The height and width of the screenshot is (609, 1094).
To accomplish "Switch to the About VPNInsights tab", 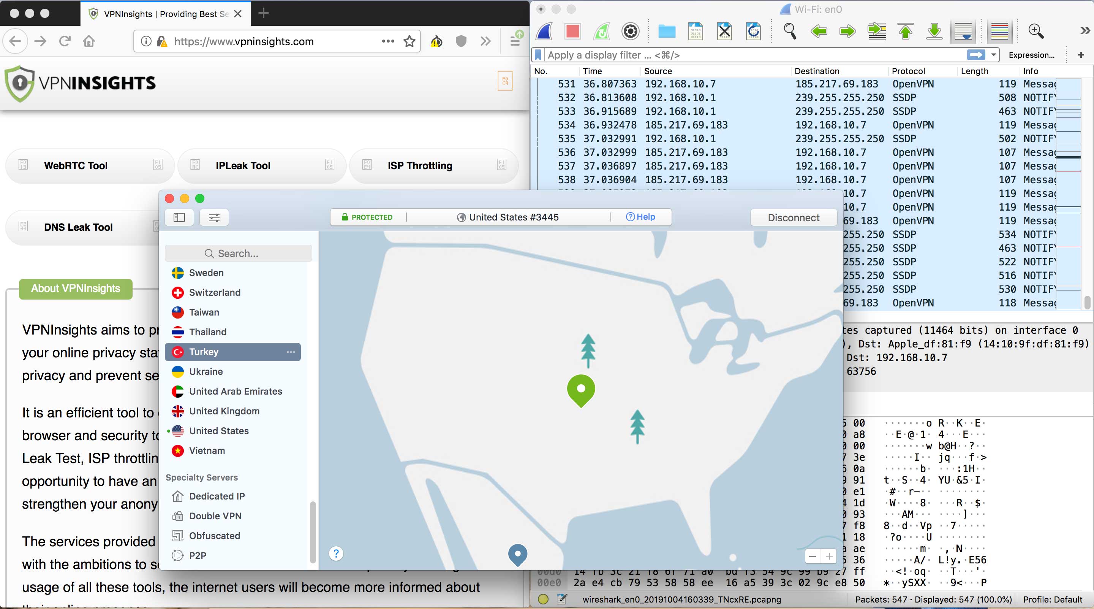I will (76, 289).
